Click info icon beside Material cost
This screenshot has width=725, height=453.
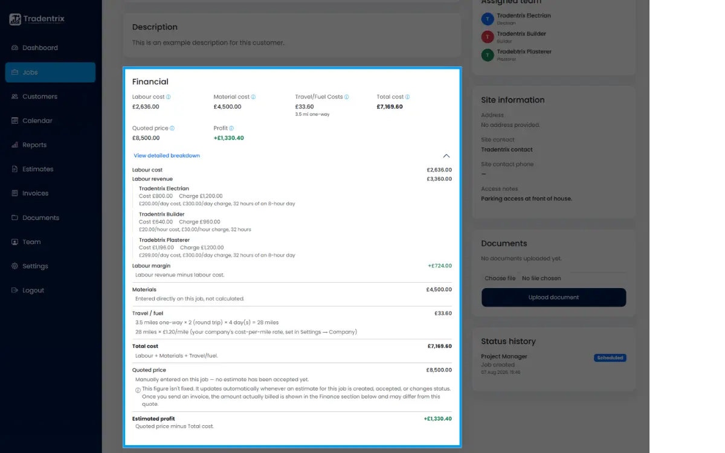point(253,97)
